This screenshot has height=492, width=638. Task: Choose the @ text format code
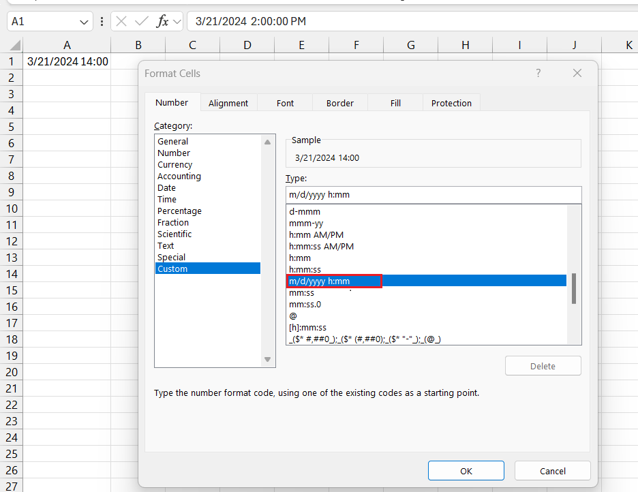pos(427,316)
